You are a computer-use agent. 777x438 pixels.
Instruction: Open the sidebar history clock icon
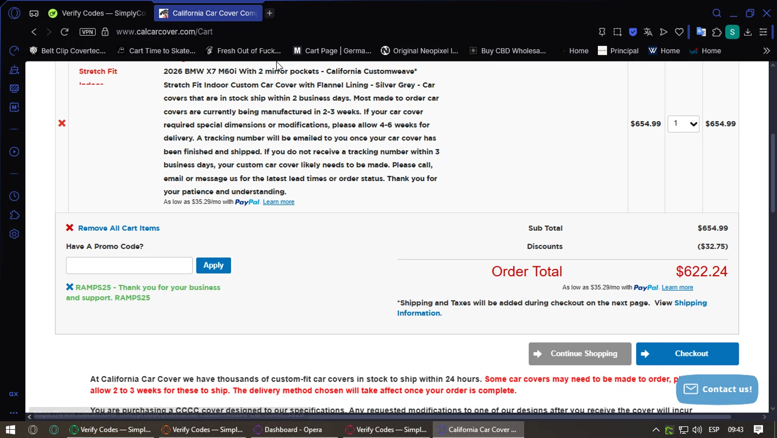click(x=15, y=197)
